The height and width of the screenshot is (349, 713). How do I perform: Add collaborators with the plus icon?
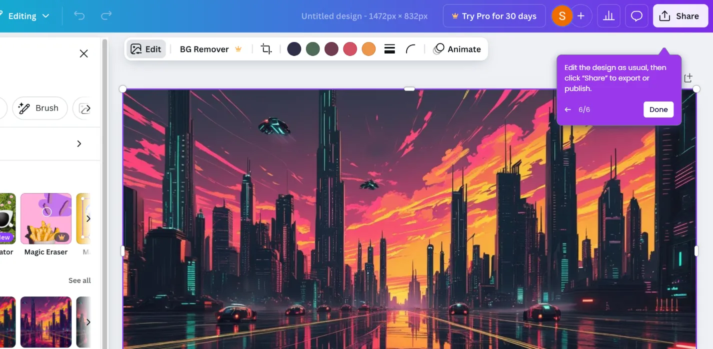tap(581, 16)
